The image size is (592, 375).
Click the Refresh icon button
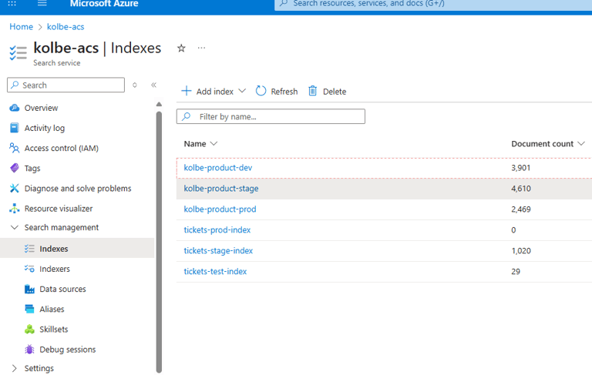pyautogui.click(x=261, y=91)
